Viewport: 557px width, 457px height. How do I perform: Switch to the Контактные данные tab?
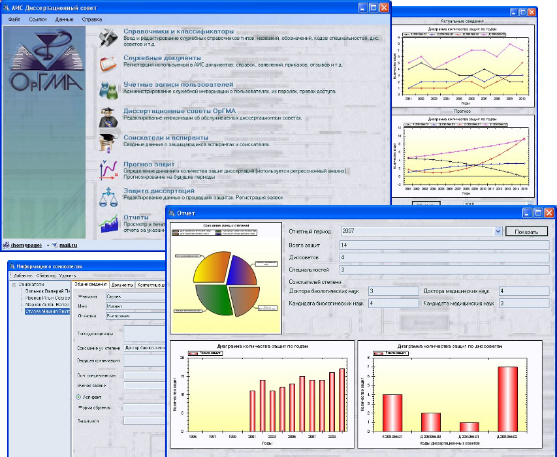click(151, 285)
